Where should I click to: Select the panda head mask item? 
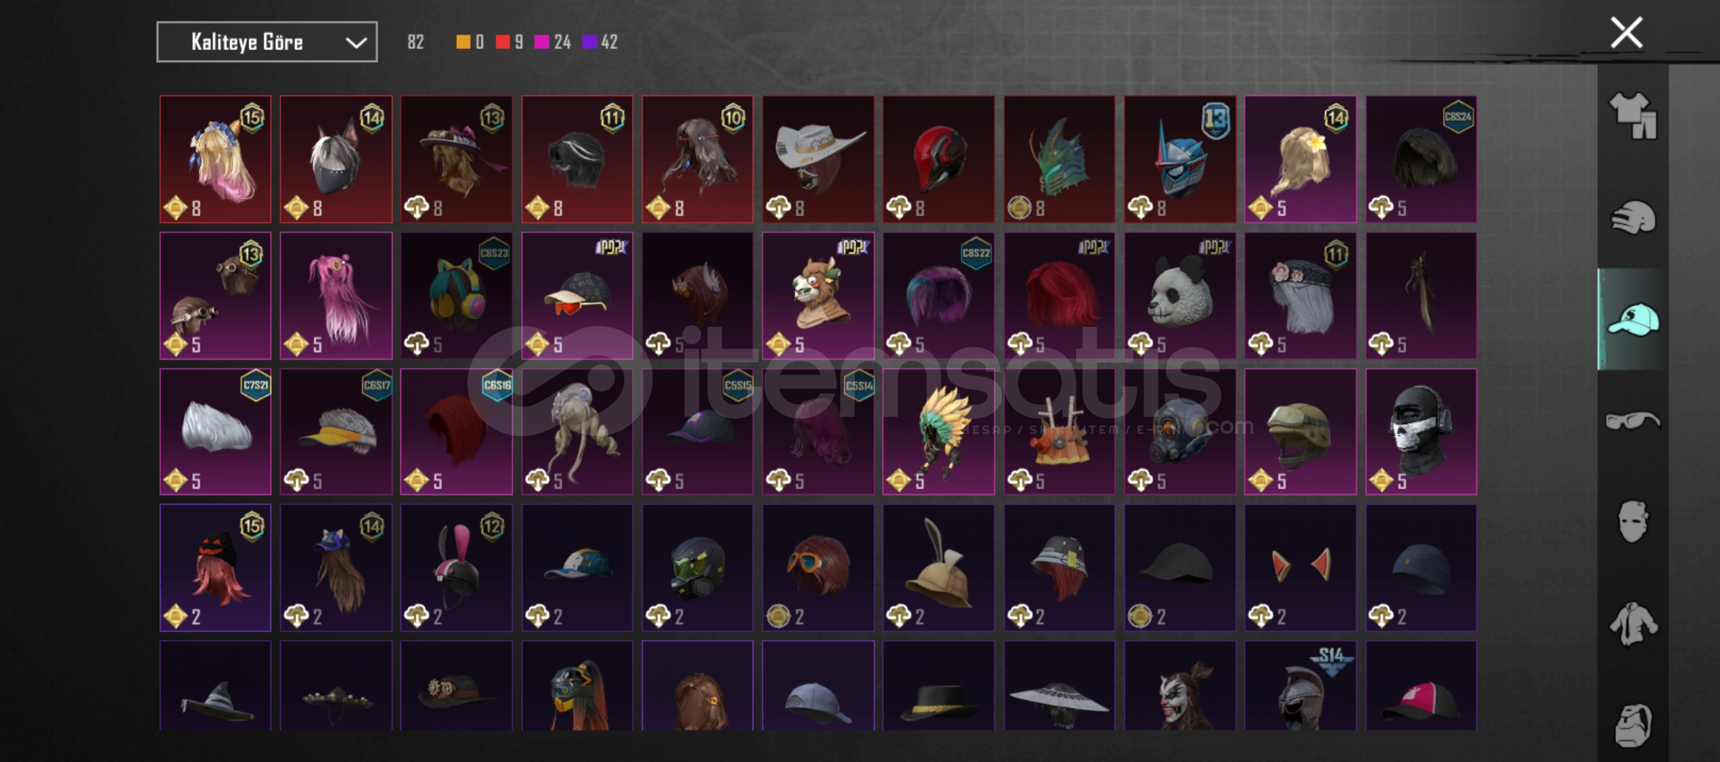pos(1180,296)
